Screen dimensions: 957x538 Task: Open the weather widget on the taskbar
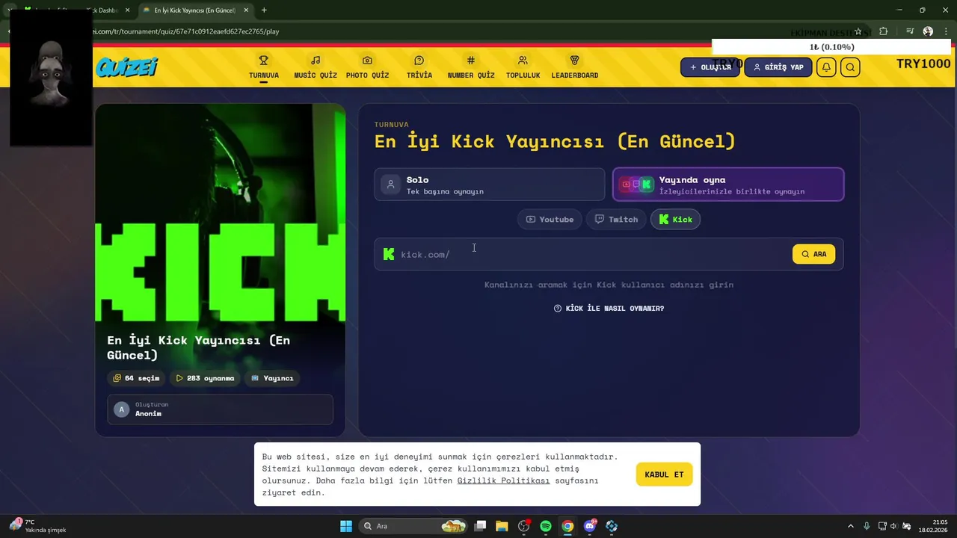click(x=37, y=526)
